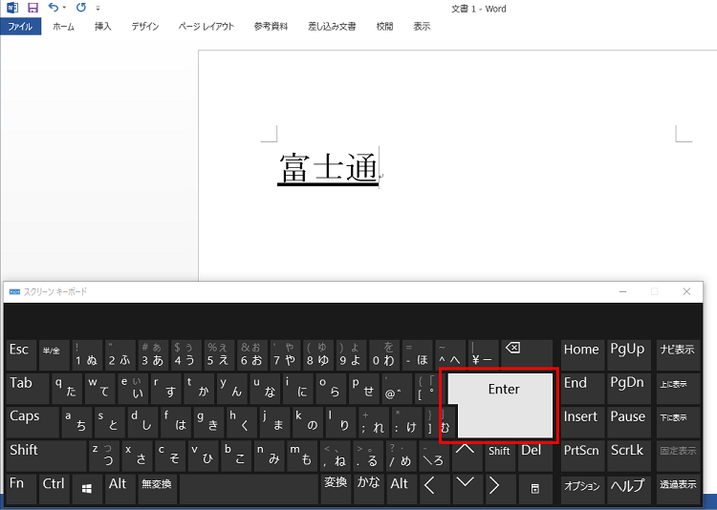Open the デザイン ribbon tab
717x510 pixels.
click(x=145, y=27)
